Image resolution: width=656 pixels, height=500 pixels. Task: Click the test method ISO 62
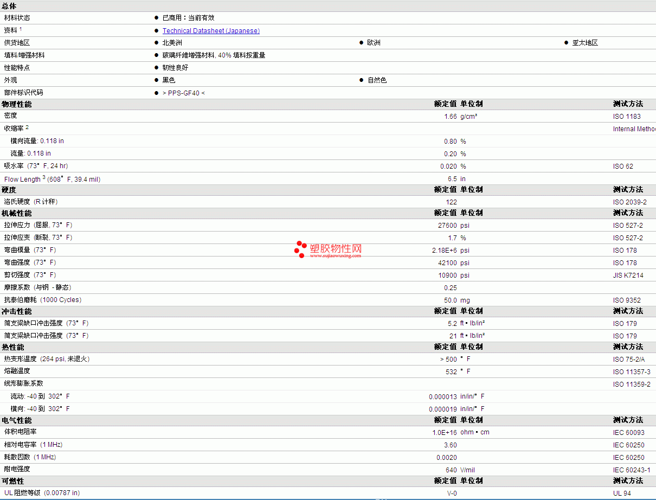pos(623,166)
